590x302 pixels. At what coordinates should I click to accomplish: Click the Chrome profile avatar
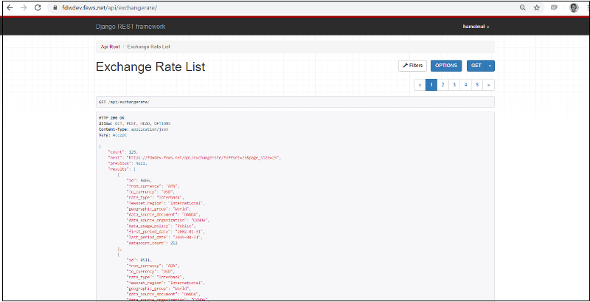click(x=574, y=7)
